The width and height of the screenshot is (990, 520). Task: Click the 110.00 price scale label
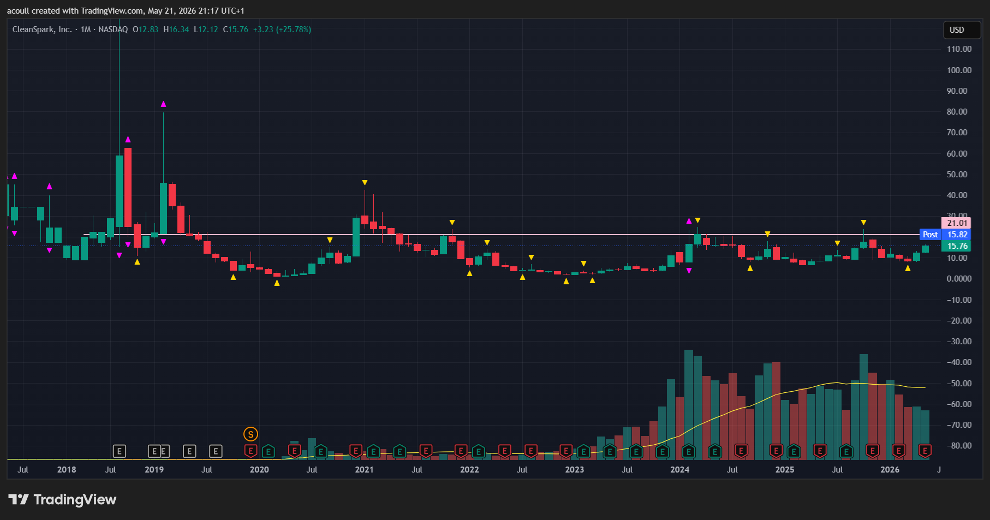pos(959,49)
